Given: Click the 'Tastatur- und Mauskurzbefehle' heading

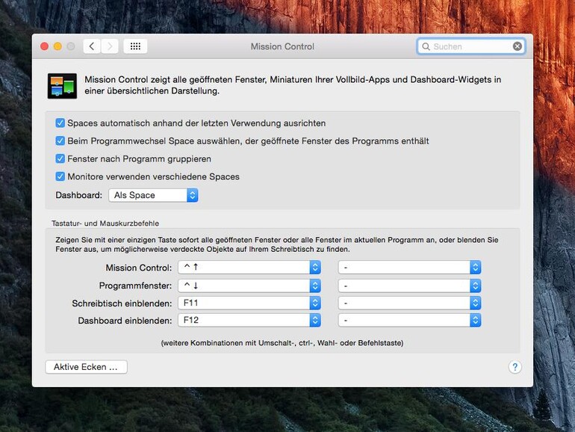Looking at the screenshot, I should [105, 223].
